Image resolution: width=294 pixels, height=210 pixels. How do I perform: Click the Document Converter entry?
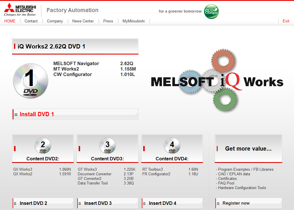(x=94, y=174)
